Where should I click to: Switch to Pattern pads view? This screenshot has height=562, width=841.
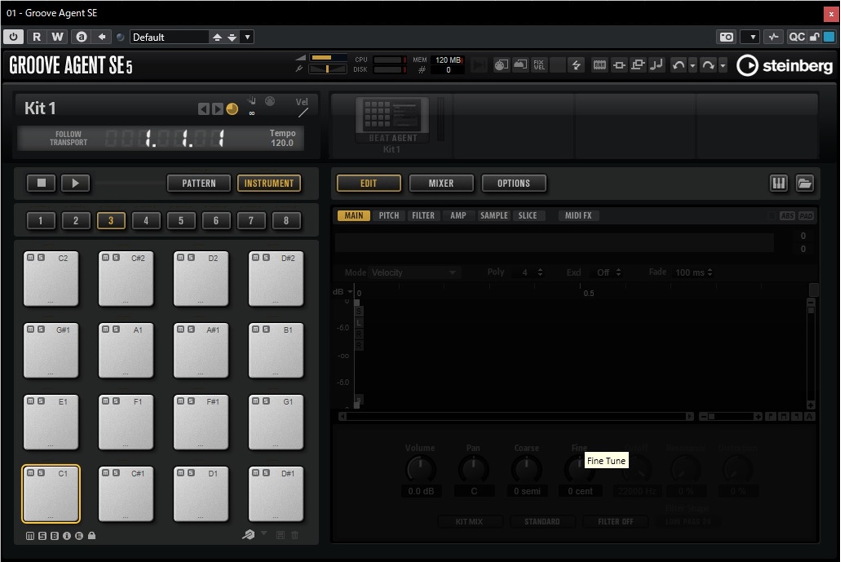199,183
